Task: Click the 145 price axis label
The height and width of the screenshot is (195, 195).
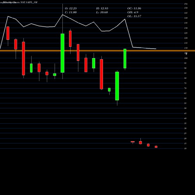Action: [186, 13]
